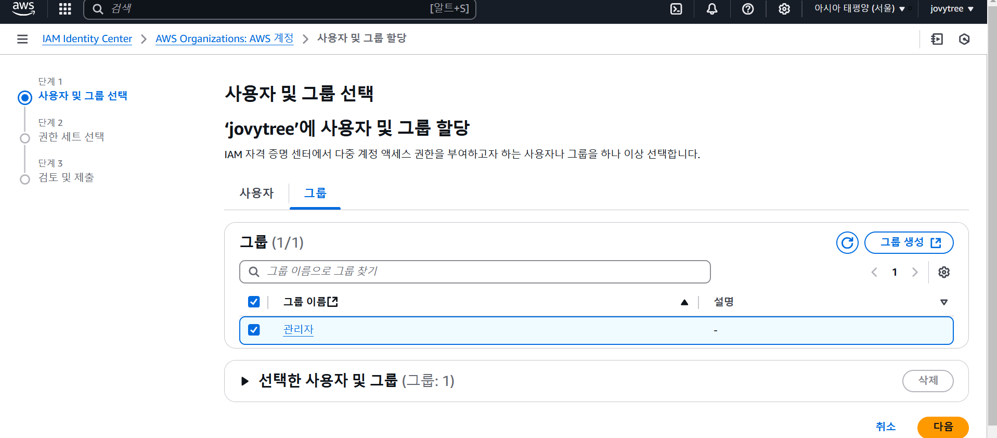
Task: Click the group name search field
Action: pyautogui.click(x=475, y=272)
